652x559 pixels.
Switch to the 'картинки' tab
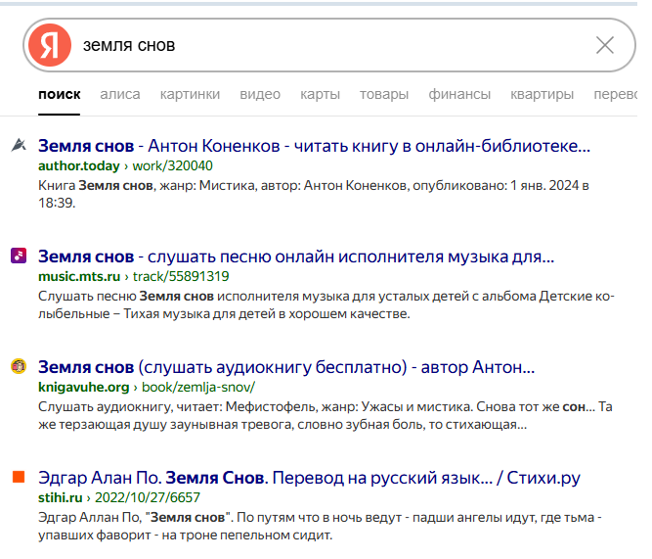point(190,94)
